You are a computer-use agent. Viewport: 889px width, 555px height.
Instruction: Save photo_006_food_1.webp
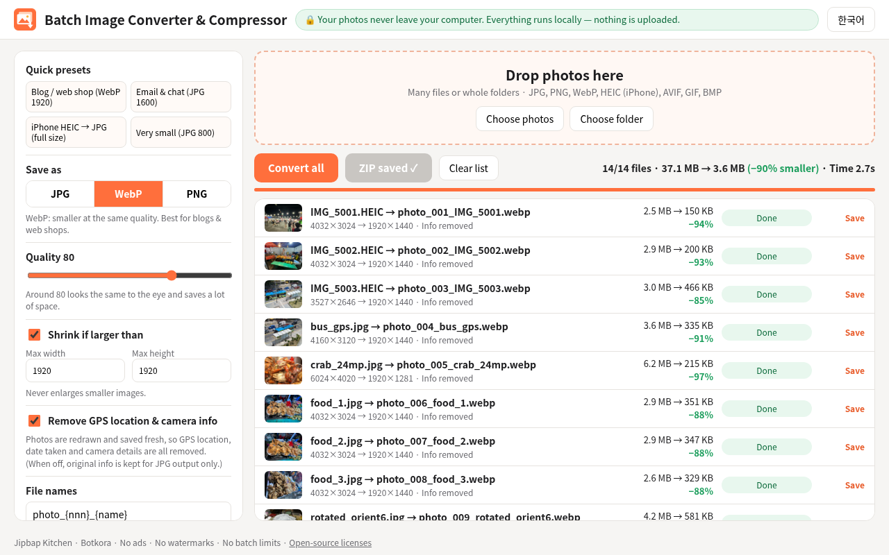(854, 409)
